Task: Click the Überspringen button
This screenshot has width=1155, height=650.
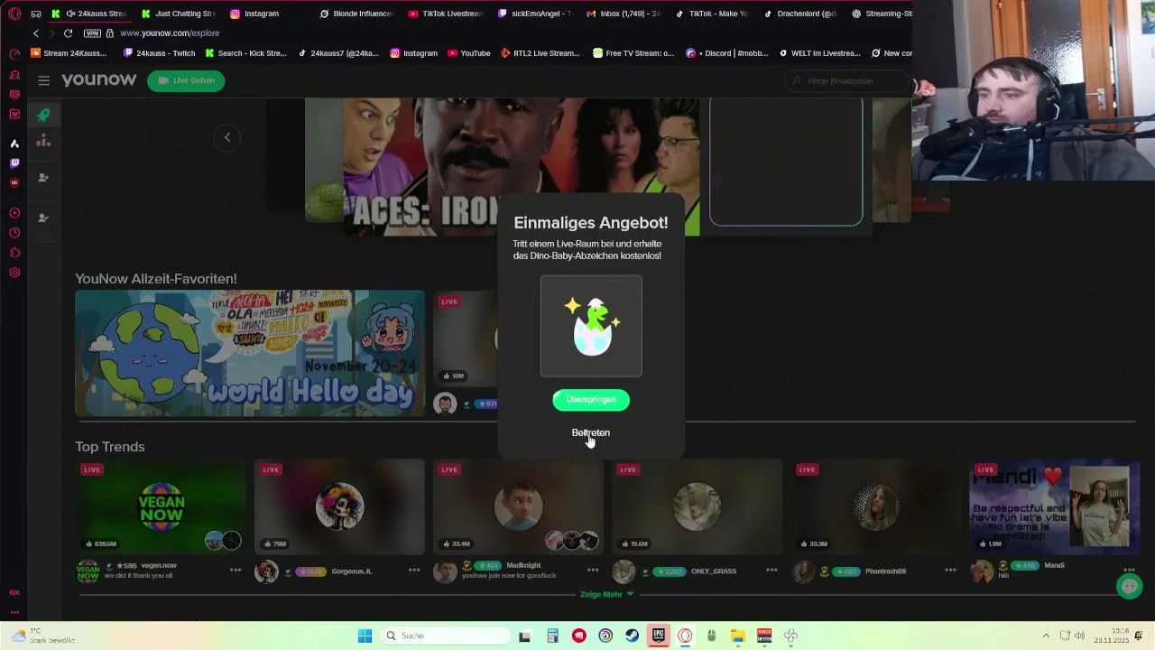Action: (x=591, y=400)
